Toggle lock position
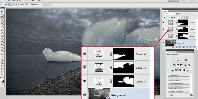198x99 pixels. coord(172,18)
